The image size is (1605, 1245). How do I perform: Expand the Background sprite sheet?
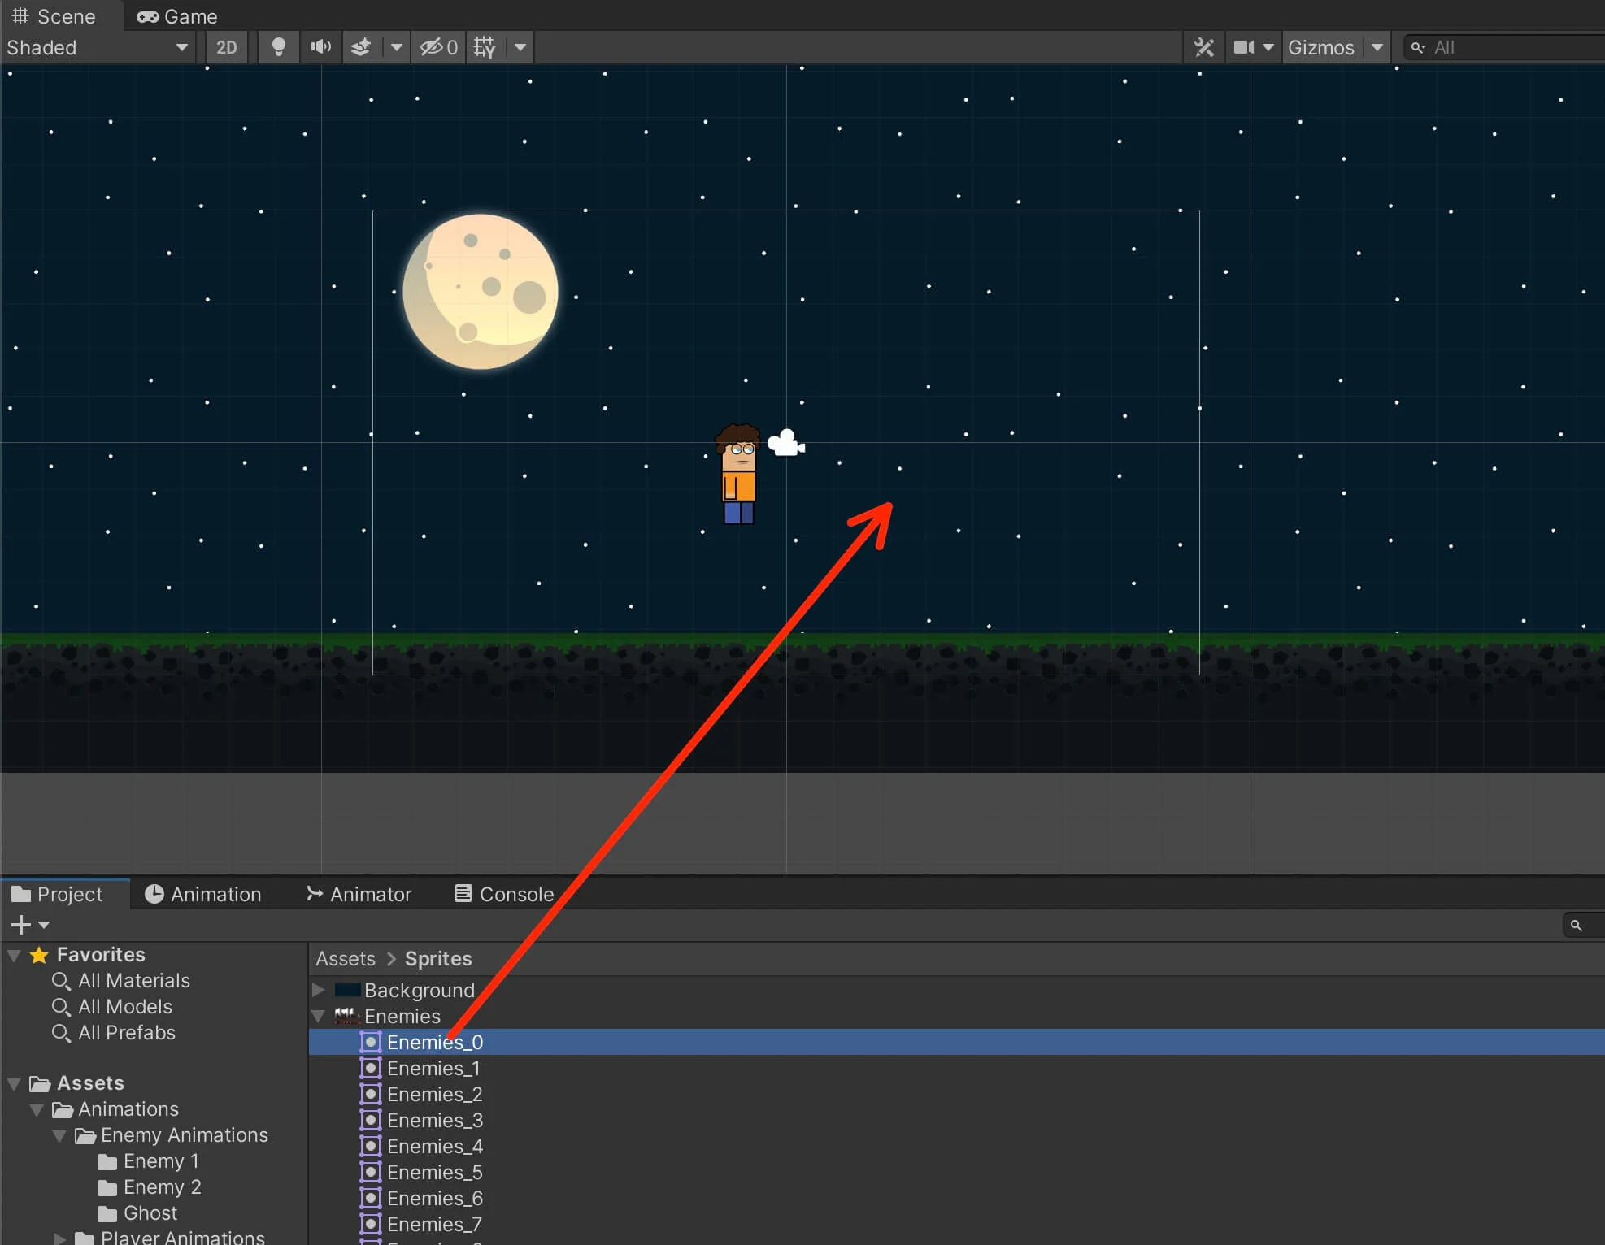coord(319,990)
